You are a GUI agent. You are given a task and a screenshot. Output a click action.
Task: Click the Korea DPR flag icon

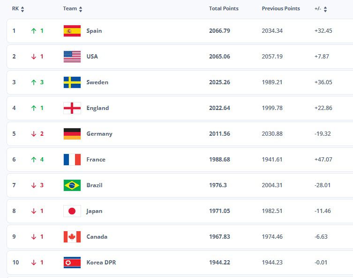pos(72,263)
